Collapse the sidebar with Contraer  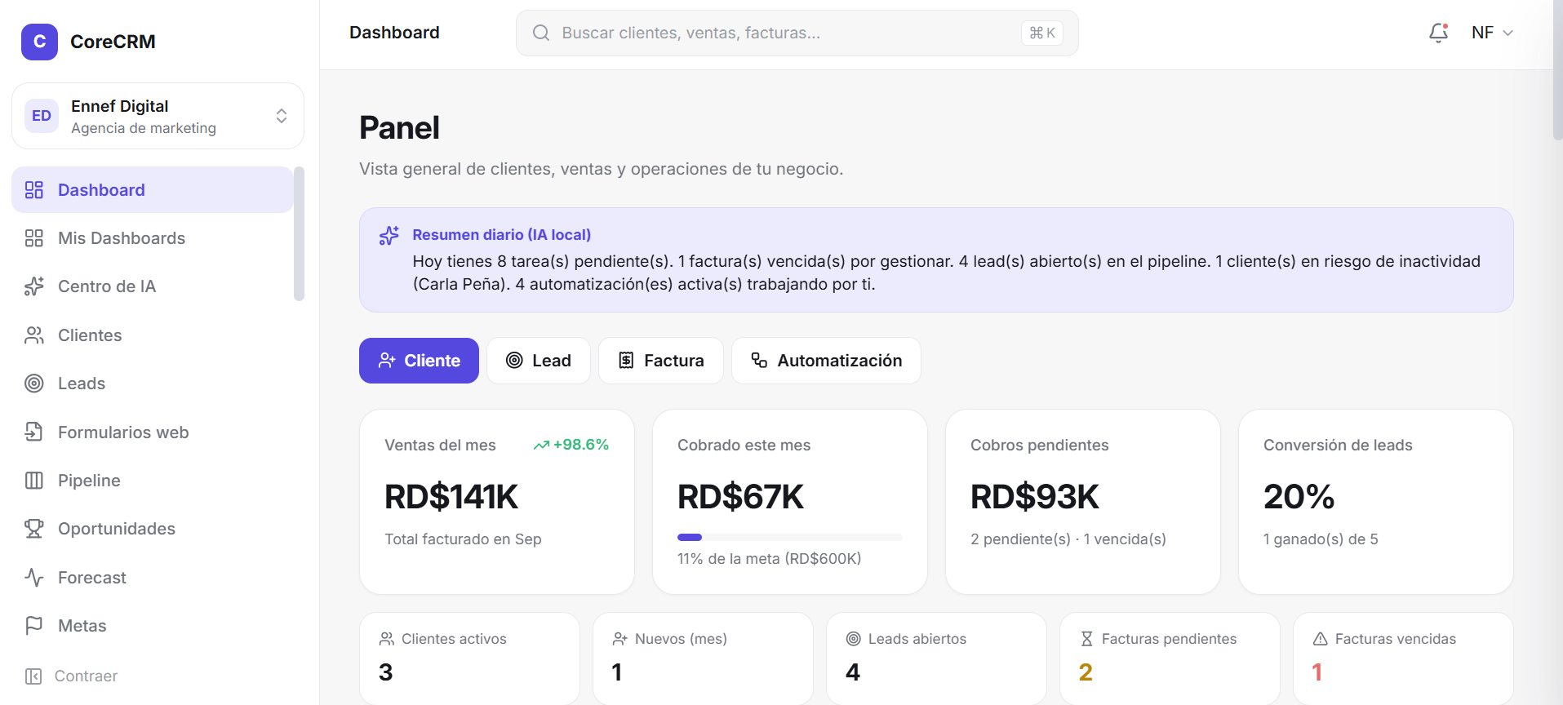(71, 676)
